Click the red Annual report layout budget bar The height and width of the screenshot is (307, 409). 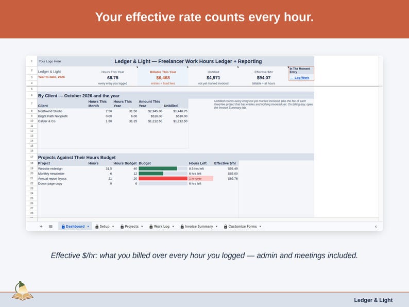click(x=163, y=178)
